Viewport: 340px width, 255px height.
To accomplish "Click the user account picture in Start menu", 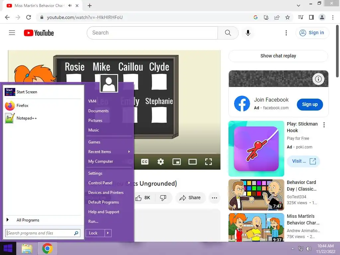I will 109,83.
